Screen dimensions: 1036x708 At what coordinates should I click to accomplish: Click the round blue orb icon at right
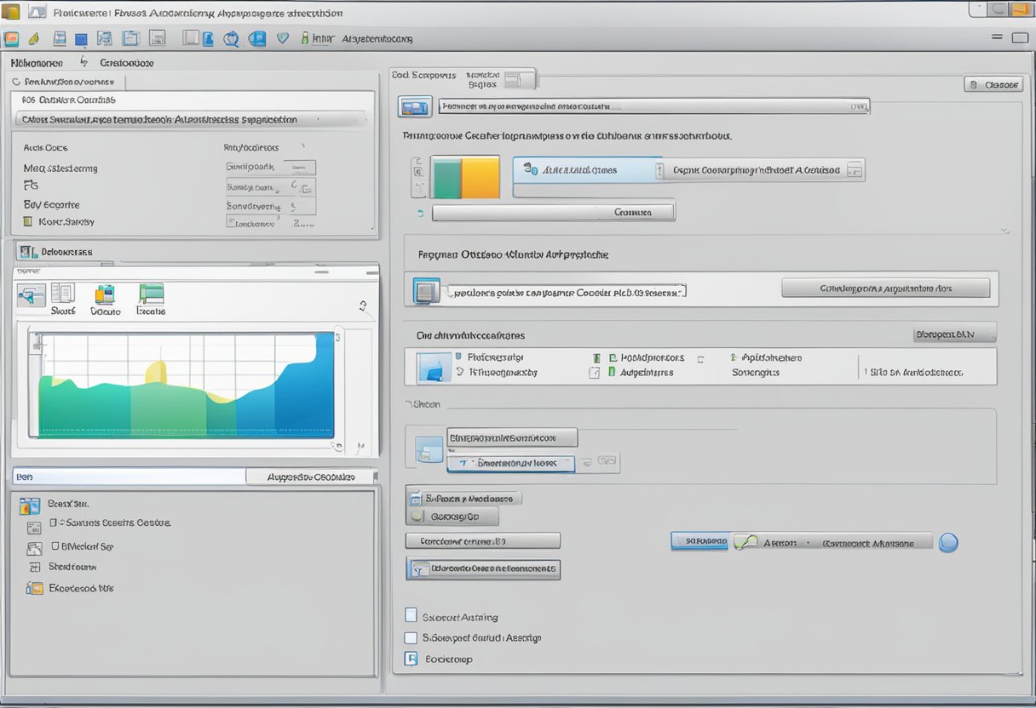pos(947,543)
